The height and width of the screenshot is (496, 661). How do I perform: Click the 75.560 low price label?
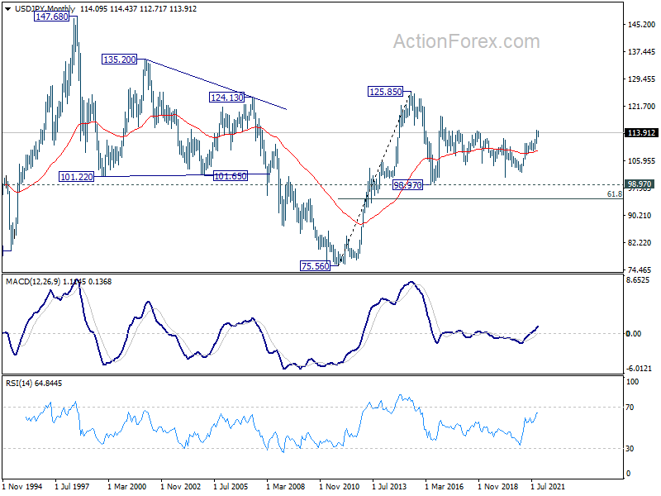[316, 265]
